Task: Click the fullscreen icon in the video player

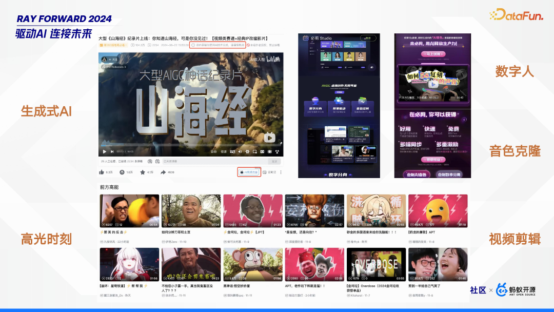Action: (x=277, y=151)
